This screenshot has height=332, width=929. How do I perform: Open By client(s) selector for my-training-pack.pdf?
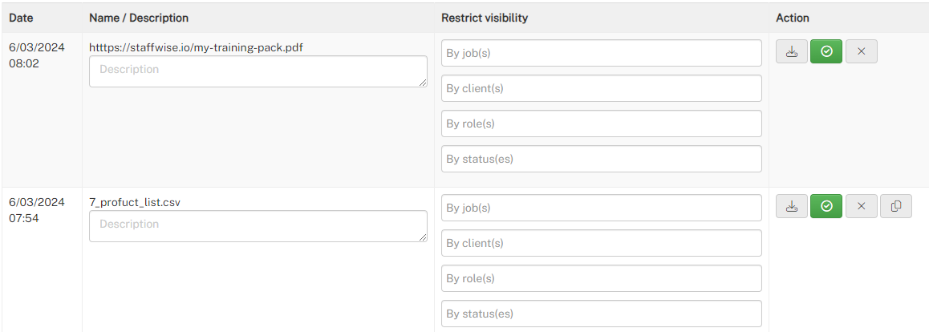point(602,88)
